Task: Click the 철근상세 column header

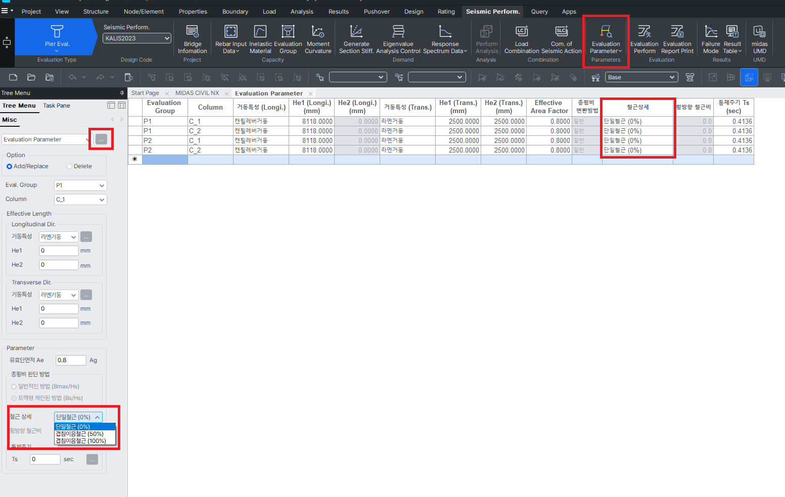Action: point(637,107)
